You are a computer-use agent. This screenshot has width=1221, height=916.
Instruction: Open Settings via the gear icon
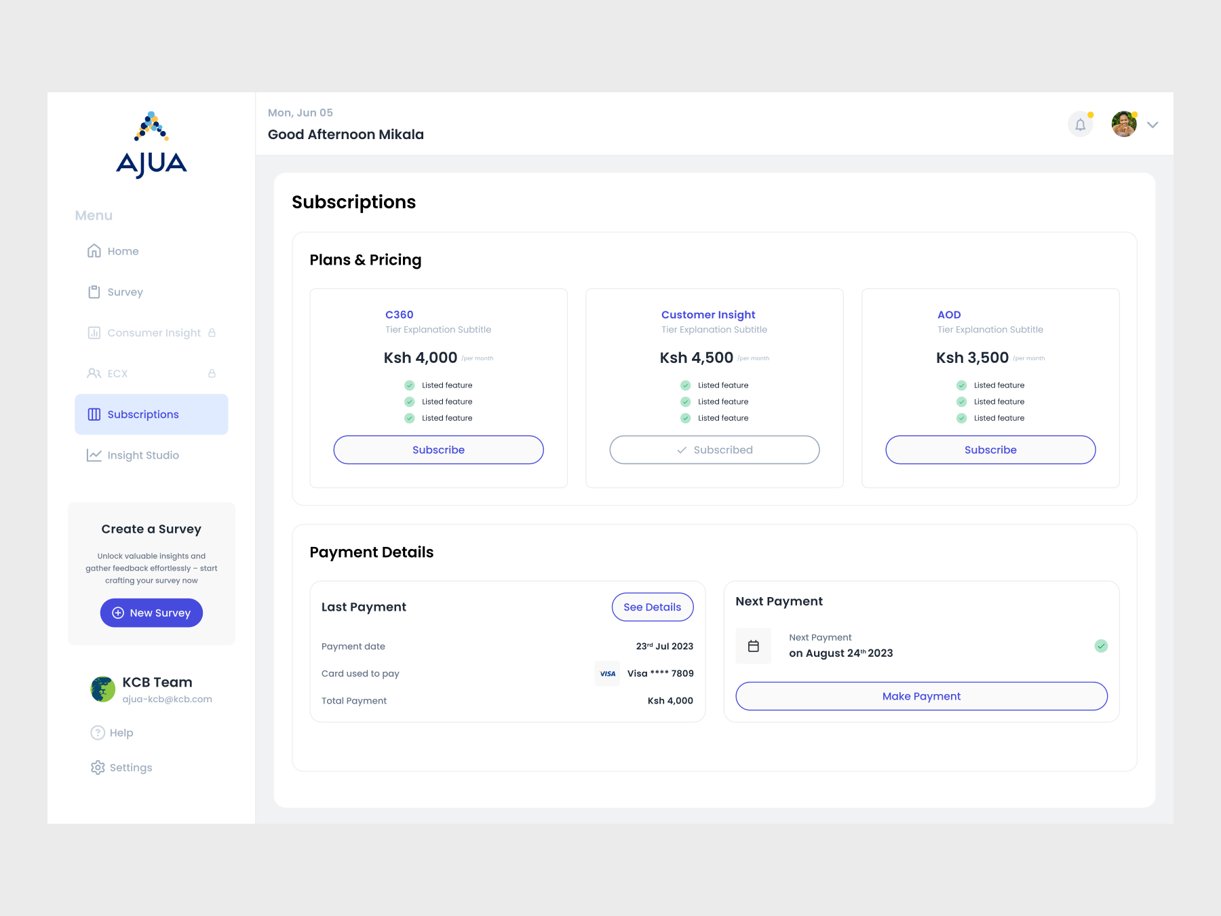tap(98, 767)
